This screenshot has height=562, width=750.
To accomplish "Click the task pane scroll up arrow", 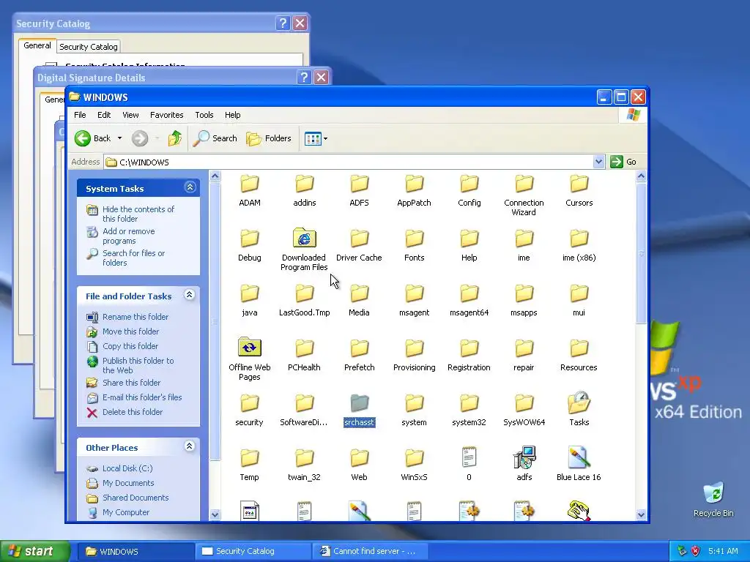I will point(215,176).
